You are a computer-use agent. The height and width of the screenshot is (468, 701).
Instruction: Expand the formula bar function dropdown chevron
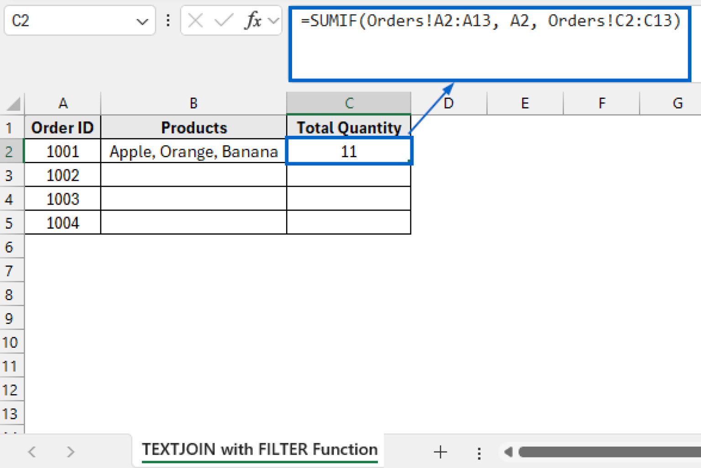coord(274,21)
